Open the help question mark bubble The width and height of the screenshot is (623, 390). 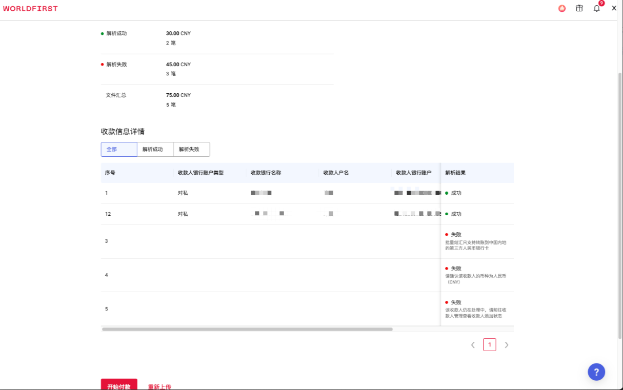596,372
